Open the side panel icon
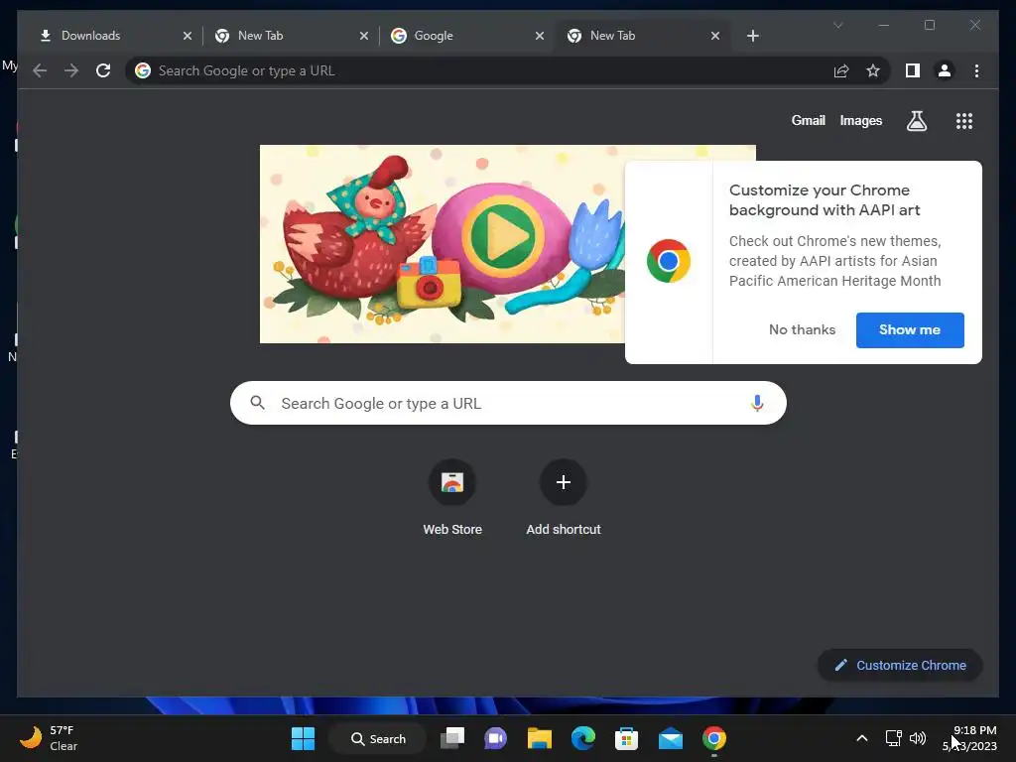The width and height of the screenshot is (1016, 762). tap(913, 70)
